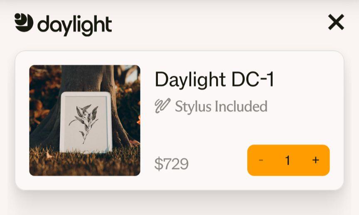Click the daylight wordmark text
Image resolution: width=359 pixels, height=215 pixels.
75,25
